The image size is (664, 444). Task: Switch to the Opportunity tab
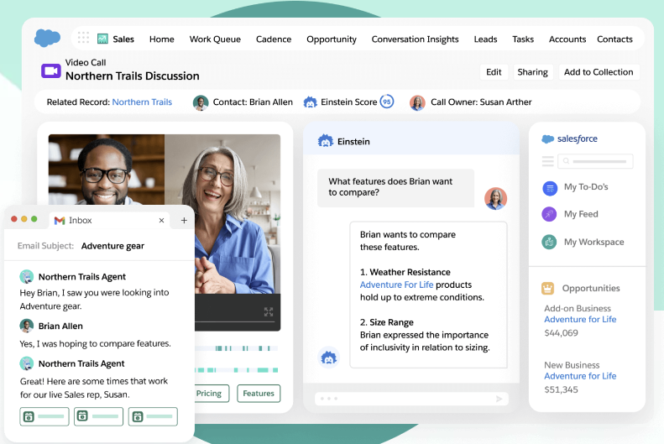coord(332,39)
